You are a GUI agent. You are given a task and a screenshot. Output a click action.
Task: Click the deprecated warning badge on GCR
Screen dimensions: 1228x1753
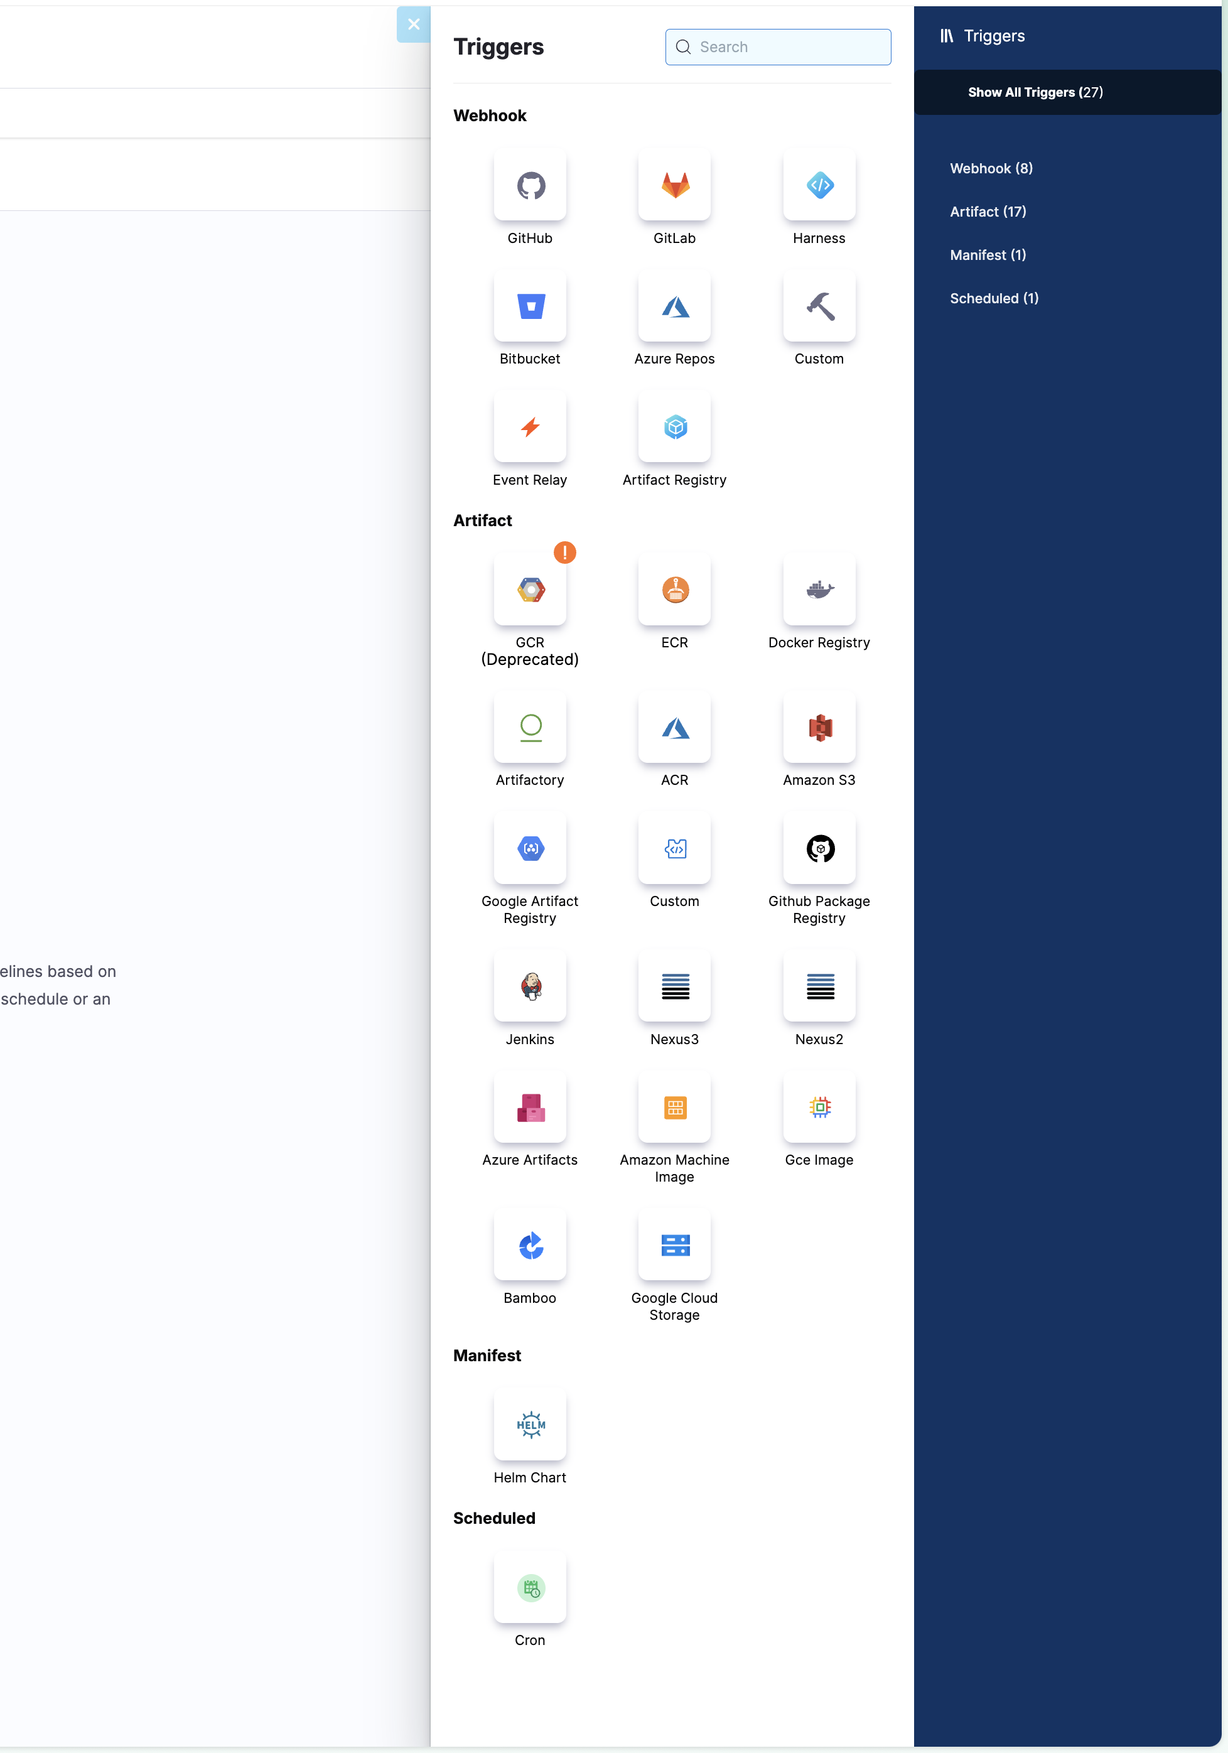tap(564, 552)
